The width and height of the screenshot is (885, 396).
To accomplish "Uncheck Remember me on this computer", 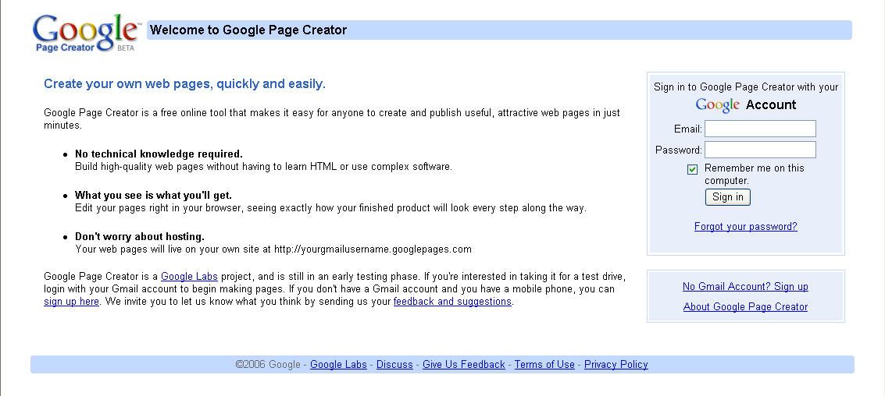I will 693,169.
